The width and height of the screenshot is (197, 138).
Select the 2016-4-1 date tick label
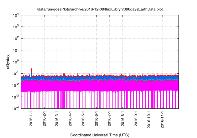(x=70, y=119)
